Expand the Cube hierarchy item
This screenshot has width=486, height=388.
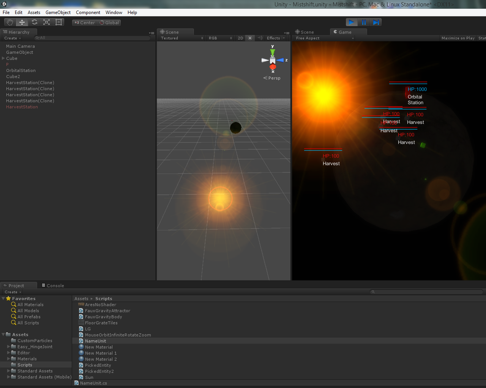[x=3, y=58]
